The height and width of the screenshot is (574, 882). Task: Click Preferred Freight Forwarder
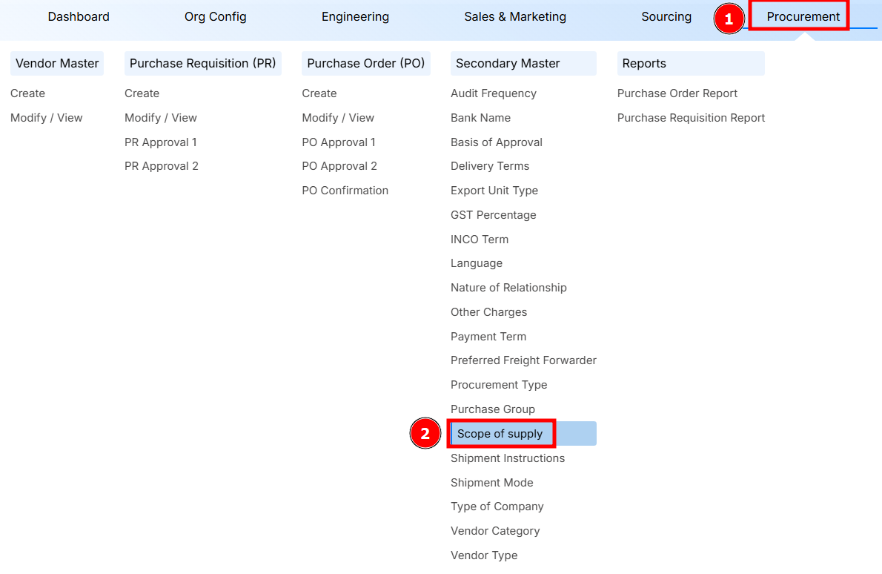click(x=523, y=360)
